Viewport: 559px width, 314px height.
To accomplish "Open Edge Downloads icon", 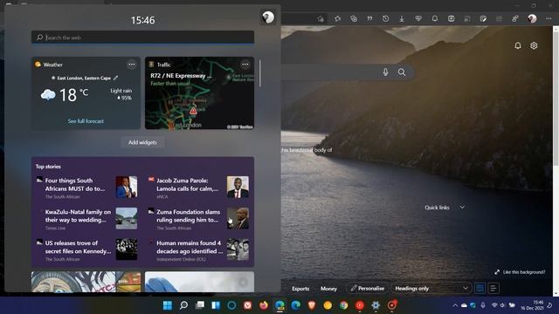I will point(402,18).
